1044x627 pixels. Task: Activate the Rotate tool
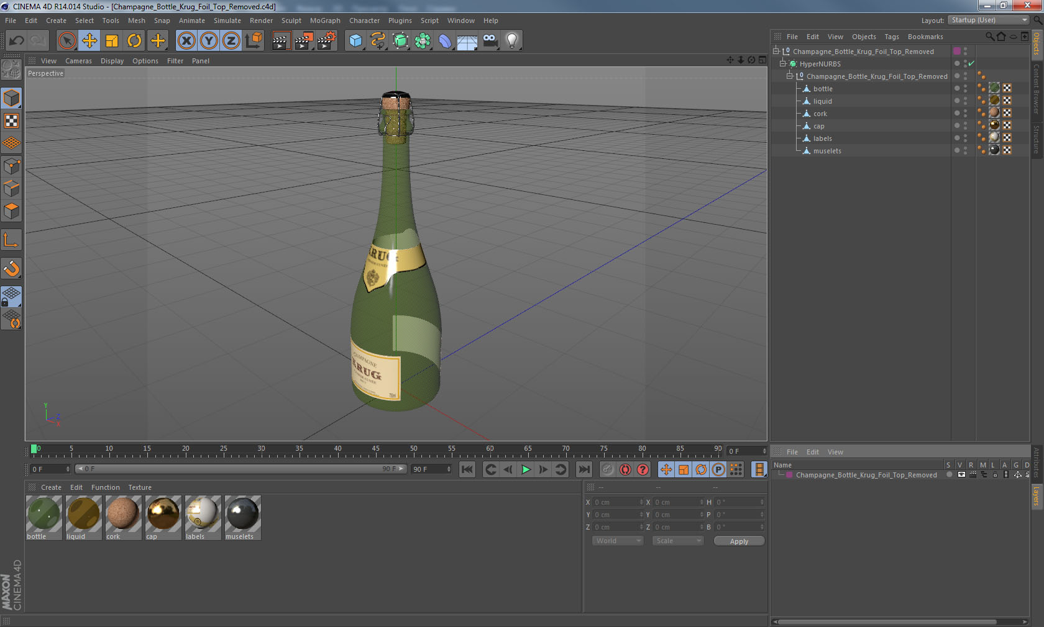pyautogui.click(x=134, y=41)
